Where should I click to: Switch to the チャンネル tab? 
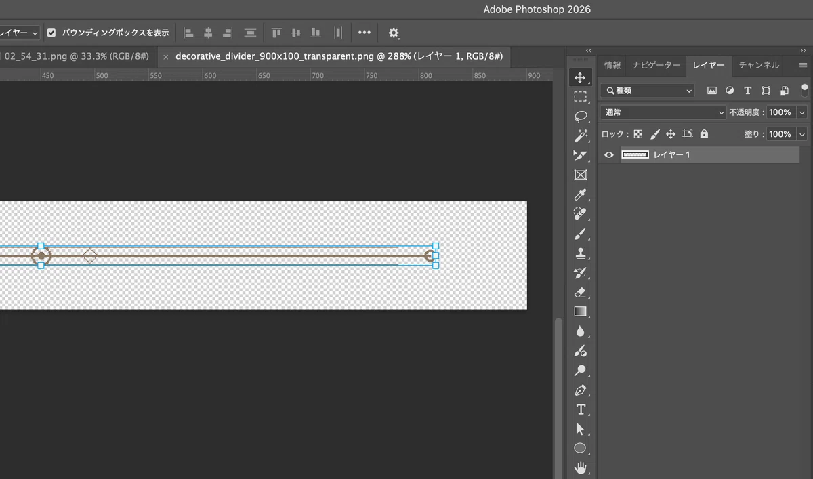point(759,66)
